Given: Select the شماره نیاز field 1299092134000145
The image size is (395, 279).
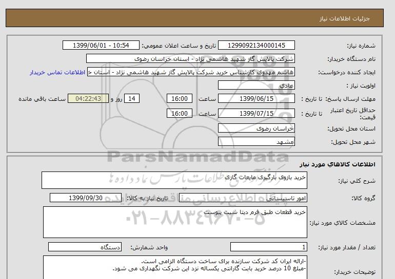Looking at the screenshot, I should pyautogui.click(x=256, y=45).
